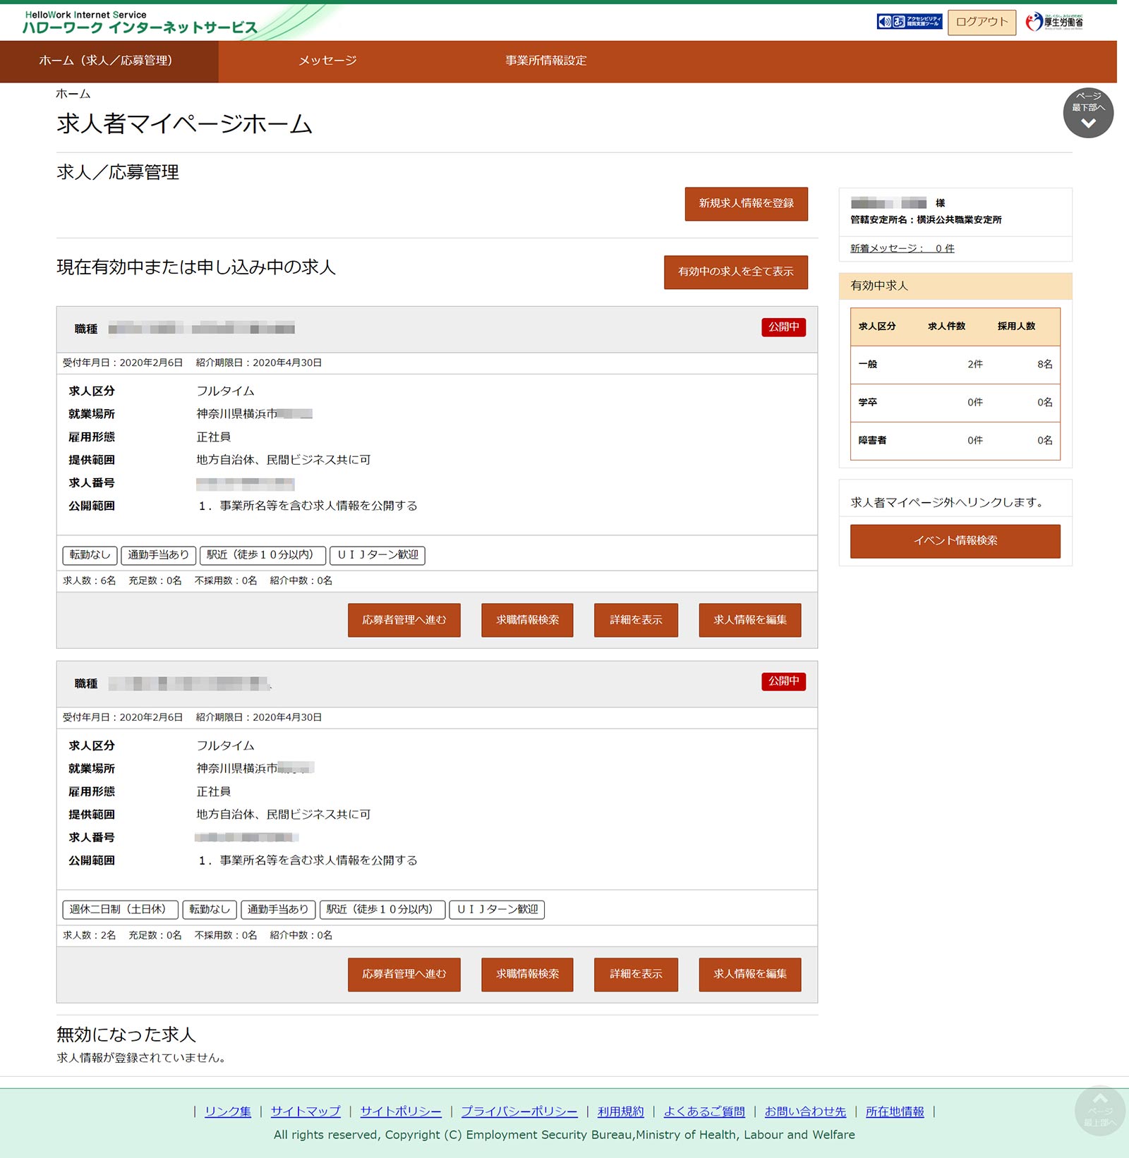
Task: Open the プライバシーポリシー footer link
Action: [x=519, y=1111]
